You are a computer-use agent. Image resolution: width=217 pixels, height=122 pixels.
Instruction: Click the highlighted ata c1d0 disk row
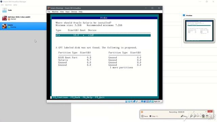click(x=103, y=35)
